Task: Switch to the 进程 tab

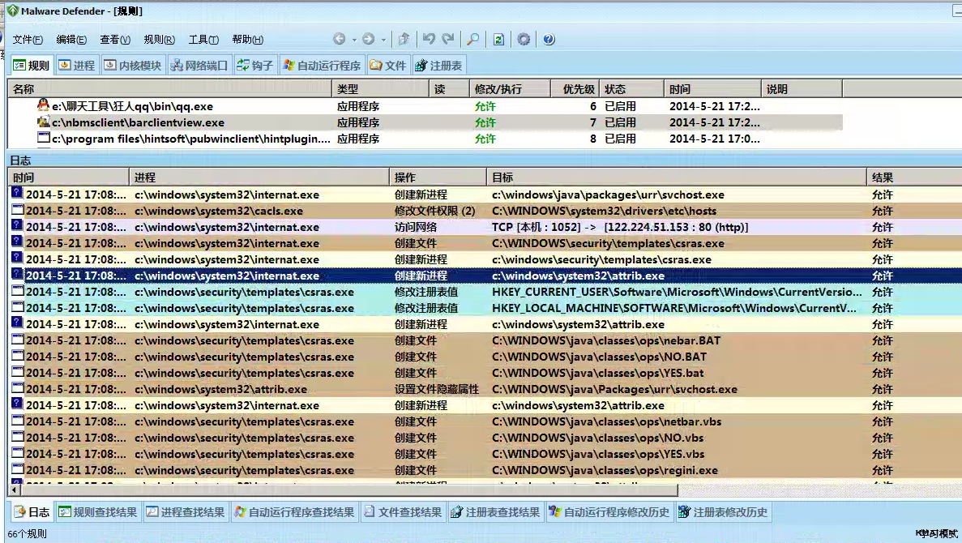Action: tap(77, 66)
